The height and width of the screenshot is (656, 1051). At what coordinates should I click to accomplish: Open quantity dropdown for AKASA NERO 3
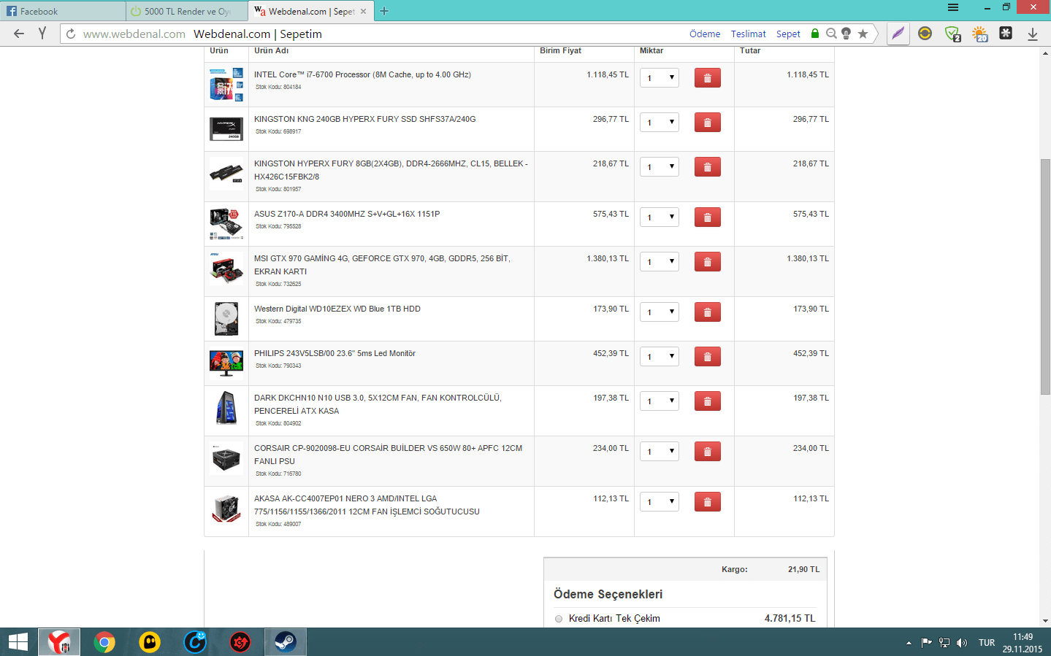pyautogui.click(x=660, y=502)
